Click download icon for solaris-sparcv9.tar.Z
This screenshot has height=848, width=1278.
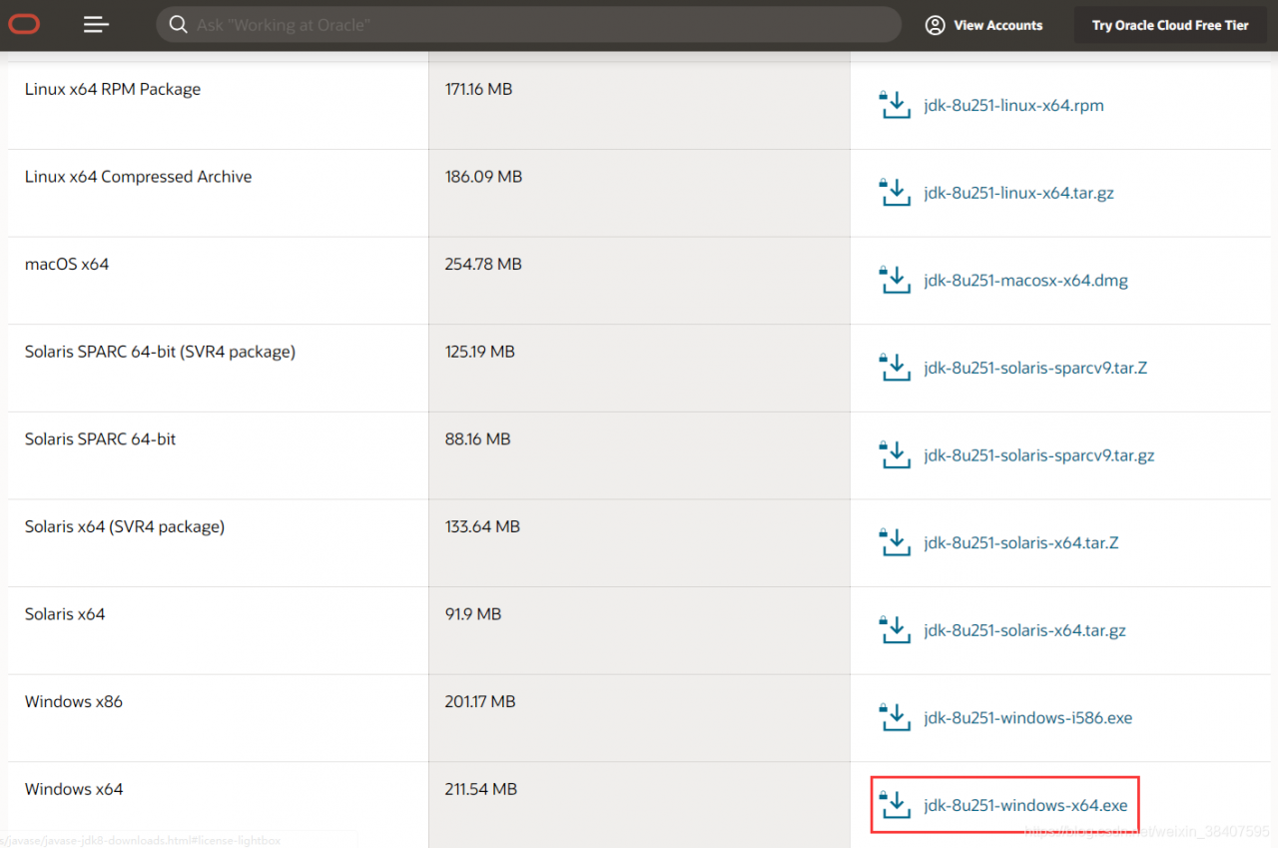(895, 368)
